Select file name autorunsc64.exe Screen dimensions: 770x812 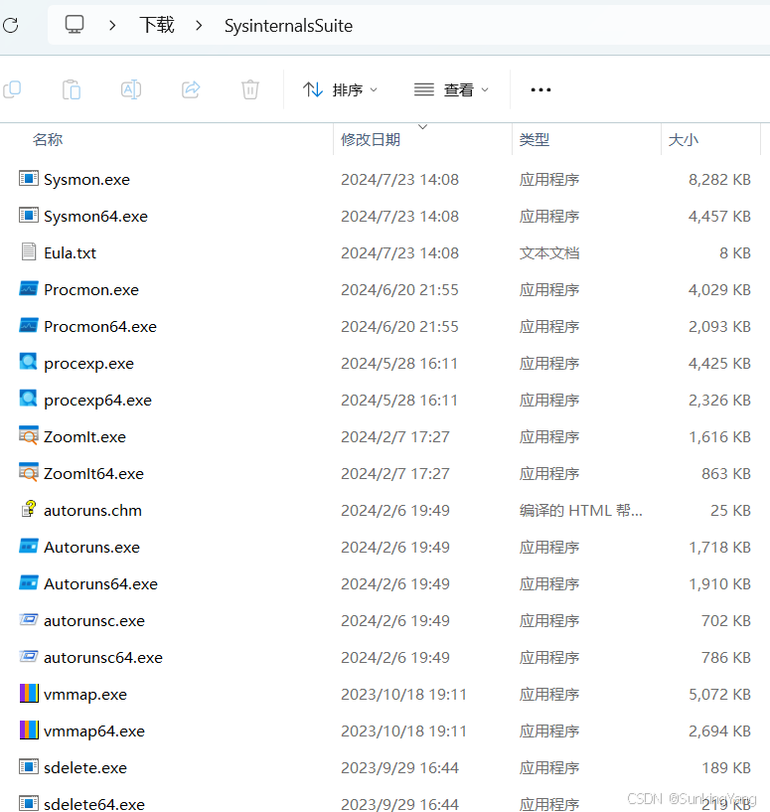(103, 658)
